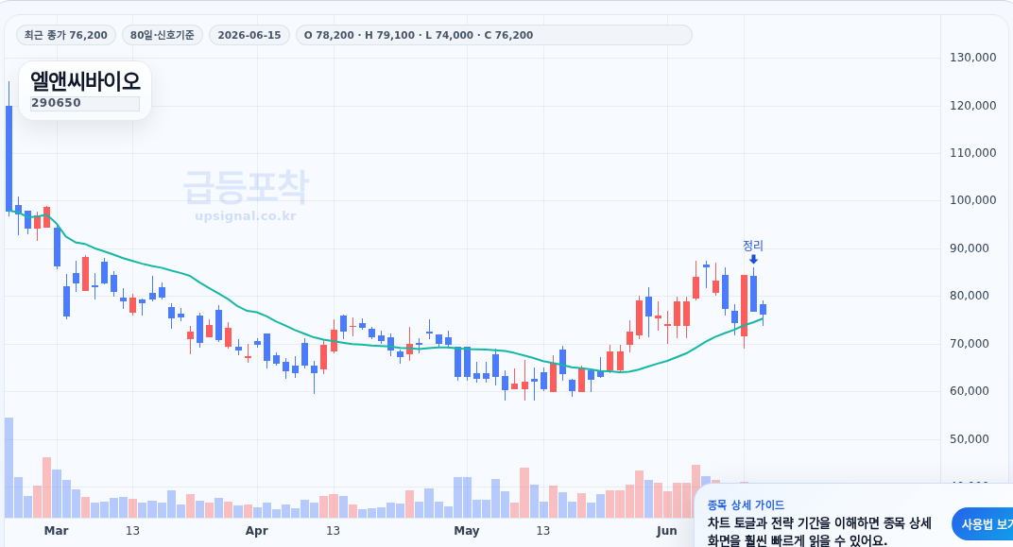The width and height of the screenshot is (1013, 547).
Task: Click the 엘앤씨바이오 stock name
Action: (x=85, y=81)
